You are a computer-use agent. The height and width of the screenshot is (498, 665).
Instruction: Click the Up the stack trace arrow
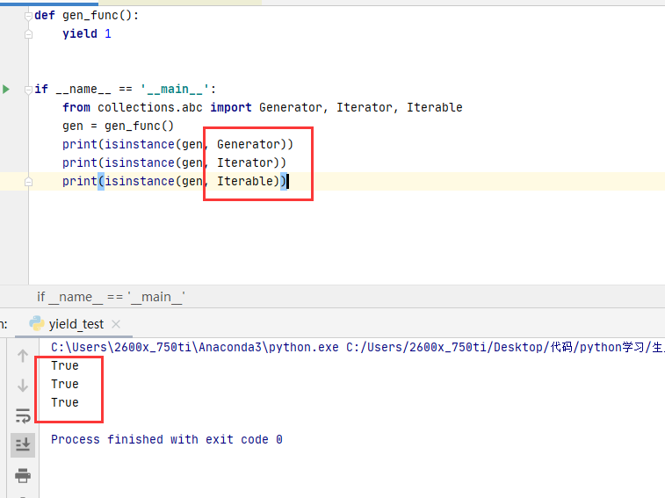click(x=23, y=356)
